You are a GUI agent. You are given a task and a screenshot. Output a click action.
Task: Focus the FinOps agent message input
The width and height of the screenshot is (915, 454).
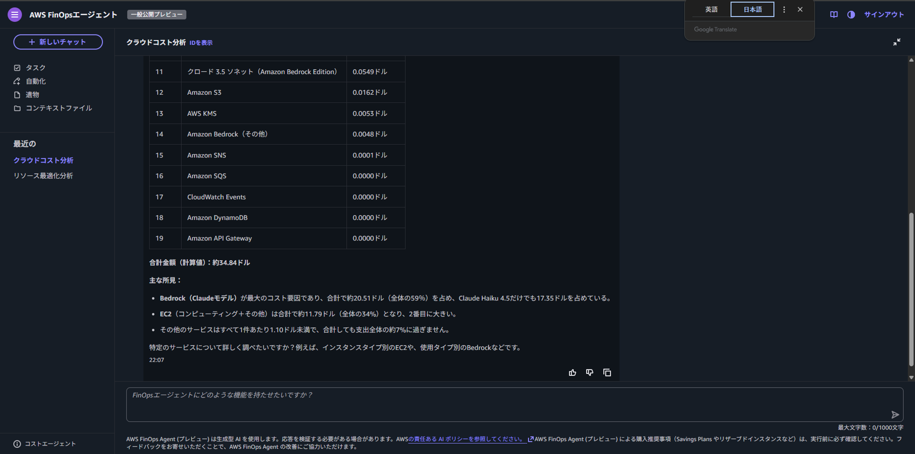tap(514, 404)
